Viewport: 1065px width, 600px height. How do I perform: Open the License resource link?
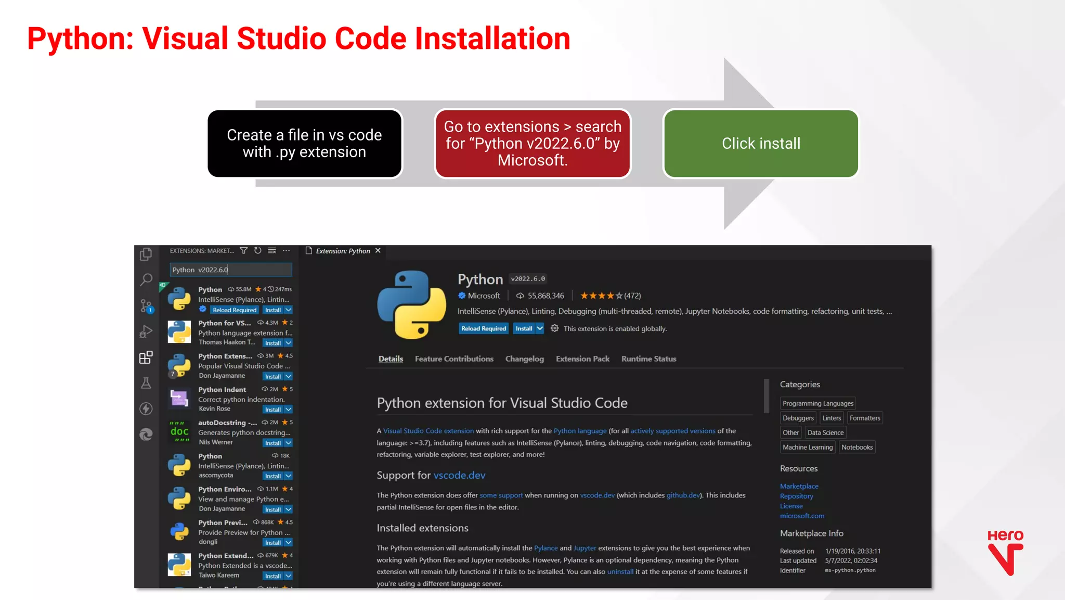(791, 506)
